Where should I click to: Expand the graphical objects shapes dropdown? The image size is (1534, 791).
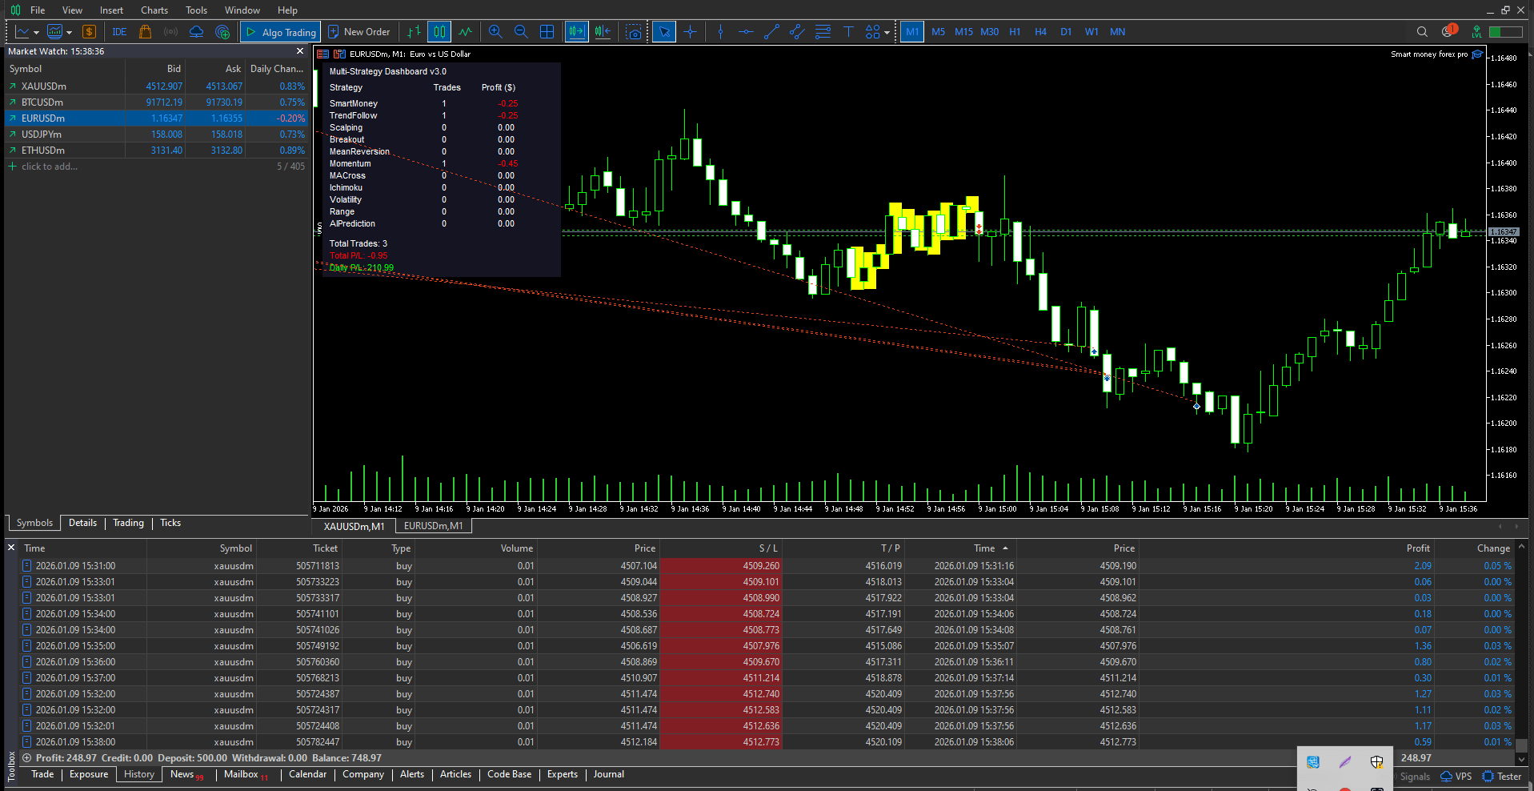[887, 33]
